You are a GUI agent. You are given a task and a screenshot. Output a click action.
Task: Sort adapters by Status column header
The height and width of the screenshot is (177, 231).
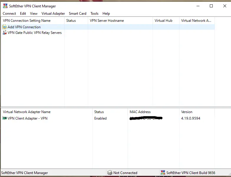110,112
